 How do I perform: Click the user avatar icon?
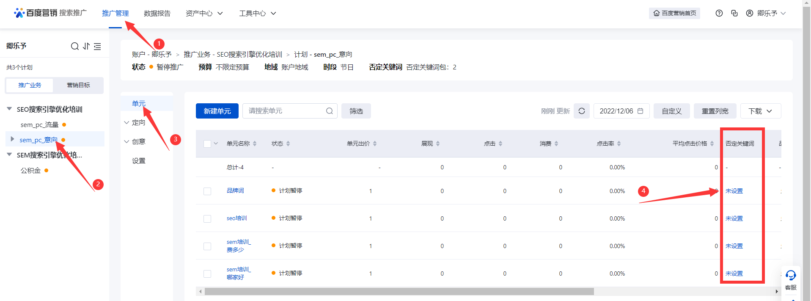click(x=750, y=13)
